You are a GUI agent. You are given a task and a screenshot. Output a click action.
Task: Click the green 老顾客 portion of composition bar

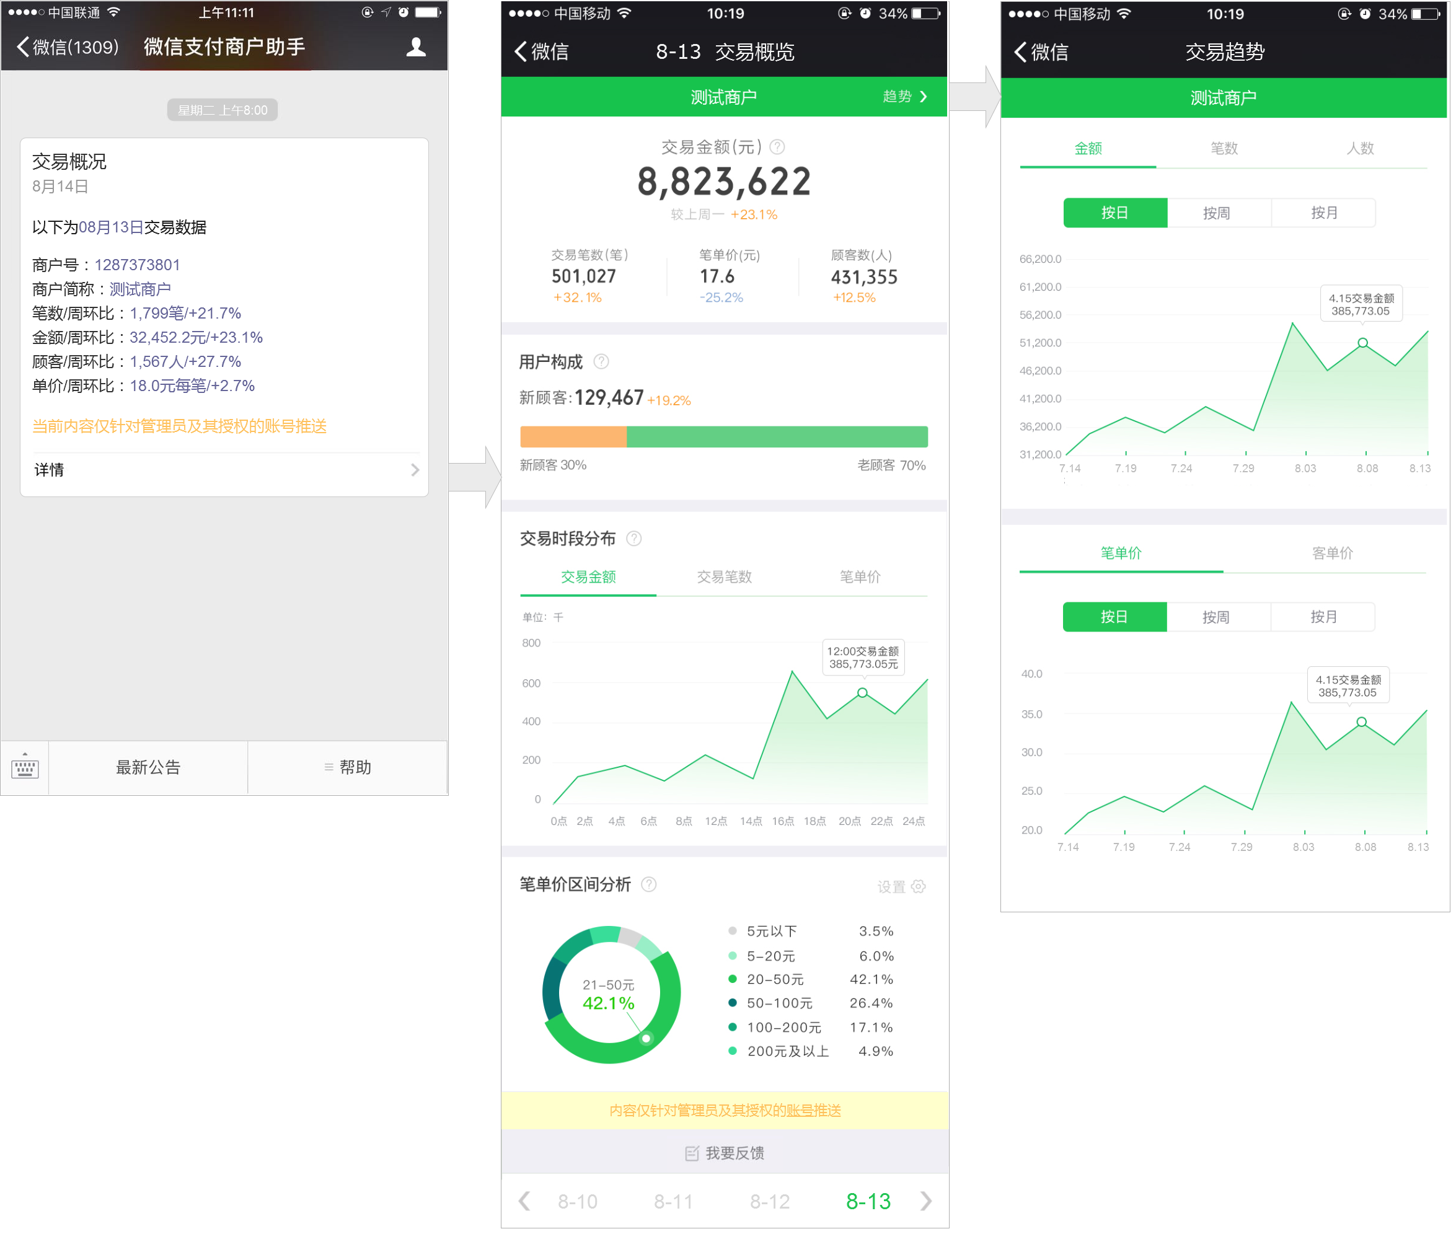coord(778,437)
